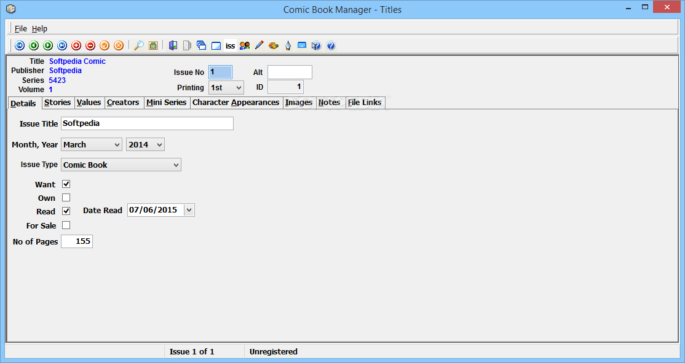Add a new record with red plus
The width and height of the screenshot is (685, 363).
point(76,45)
